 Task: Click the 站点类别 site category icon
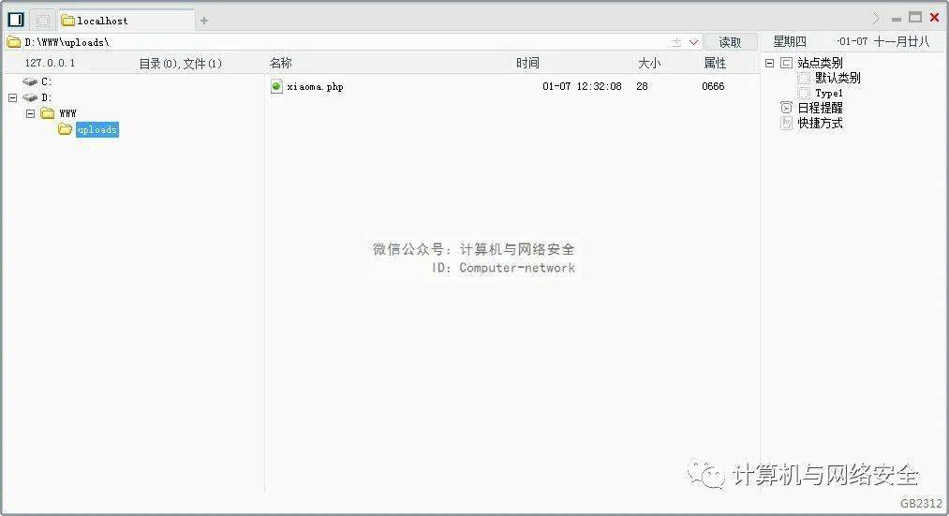coord(787,63)
